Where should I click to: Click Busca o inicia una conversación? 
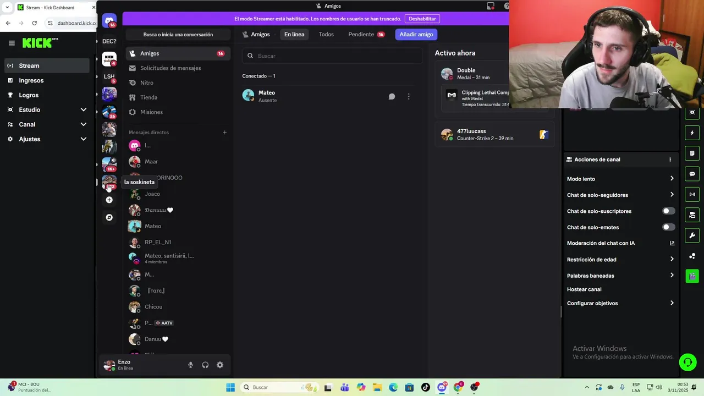tap(178, 35)
